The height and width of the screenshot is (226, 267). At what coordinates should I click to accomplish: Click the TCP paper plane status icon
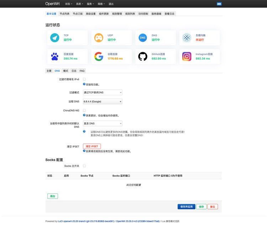point(54,38)
